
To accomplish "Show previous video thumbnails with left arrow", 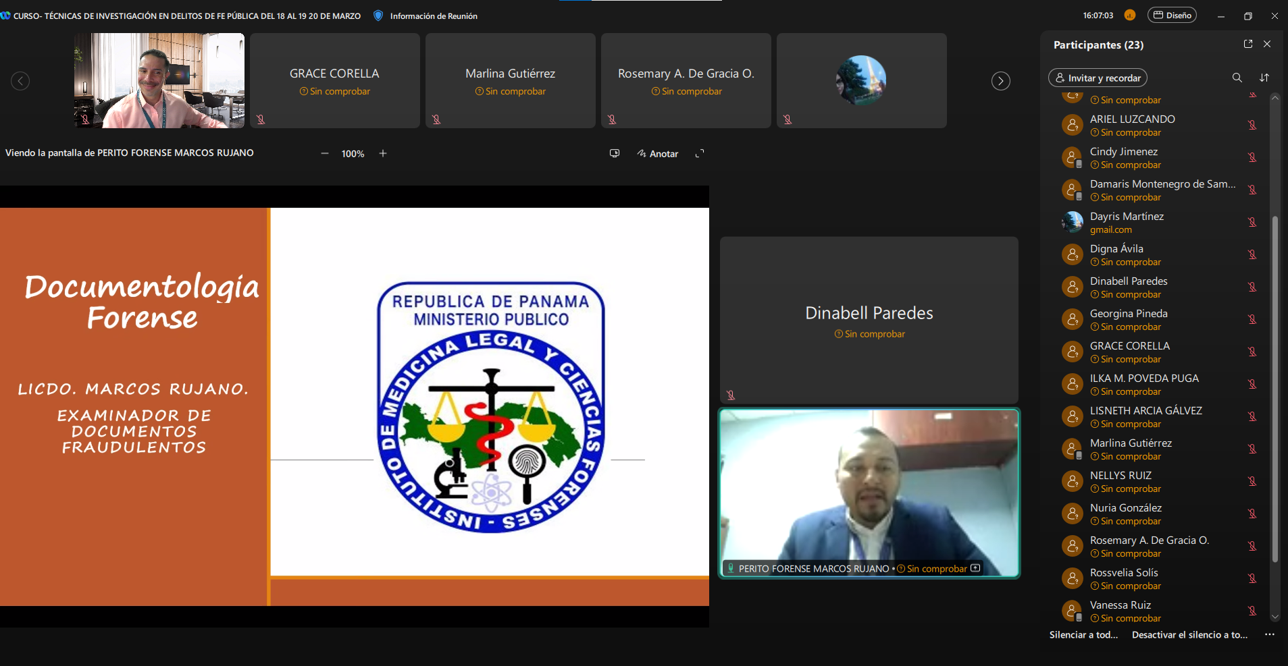I will (20, 81).
